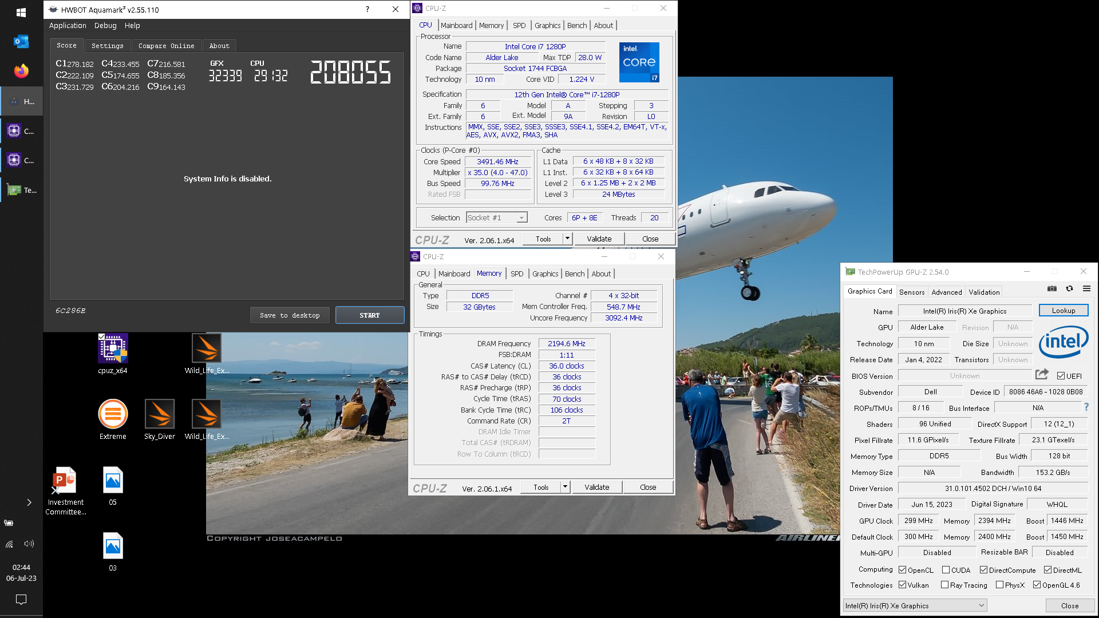Toggle the OpenCL checkbox
Image resolution: width=1099 pixels, height=618 pixels.
[x=902, y=570]
